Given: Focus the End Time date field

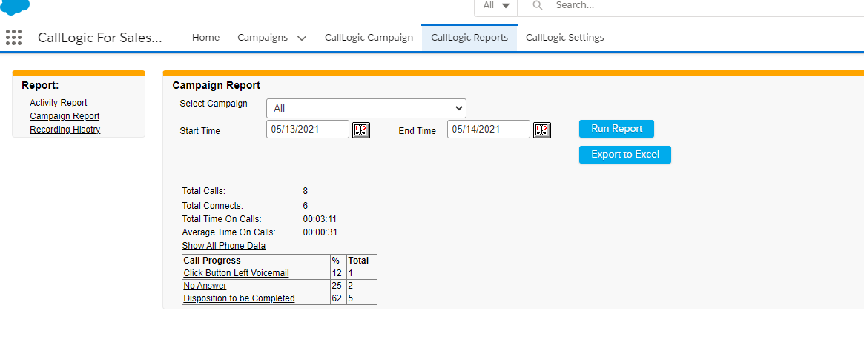Looking at the screenshot, I should (489, 130).
